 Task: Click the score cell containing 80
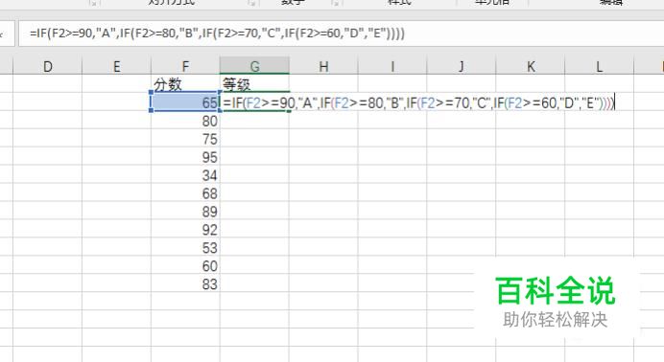[185, 121]
